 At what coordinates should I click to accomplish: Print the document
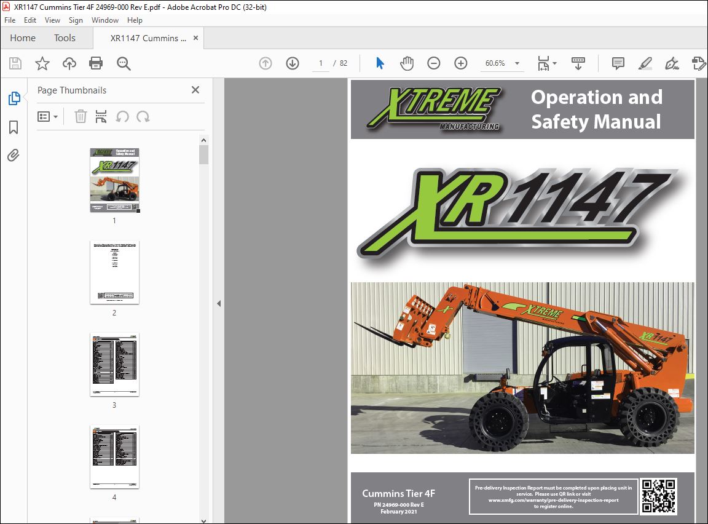point(96,63)
